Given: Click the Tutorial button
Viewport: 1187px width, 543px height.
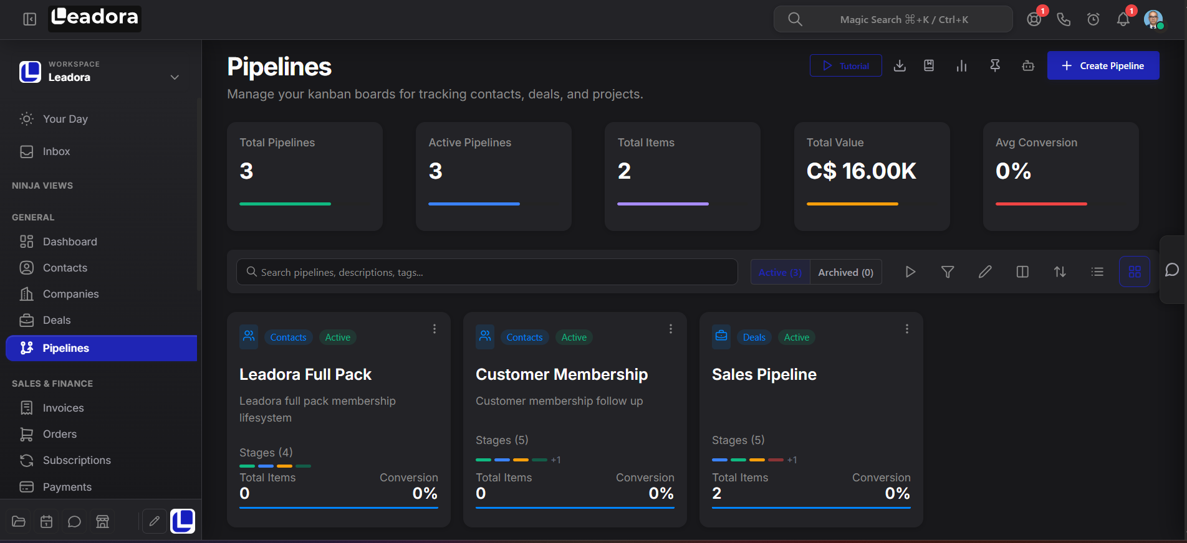Looking at the screenshot, I should (x=846, y=65).
